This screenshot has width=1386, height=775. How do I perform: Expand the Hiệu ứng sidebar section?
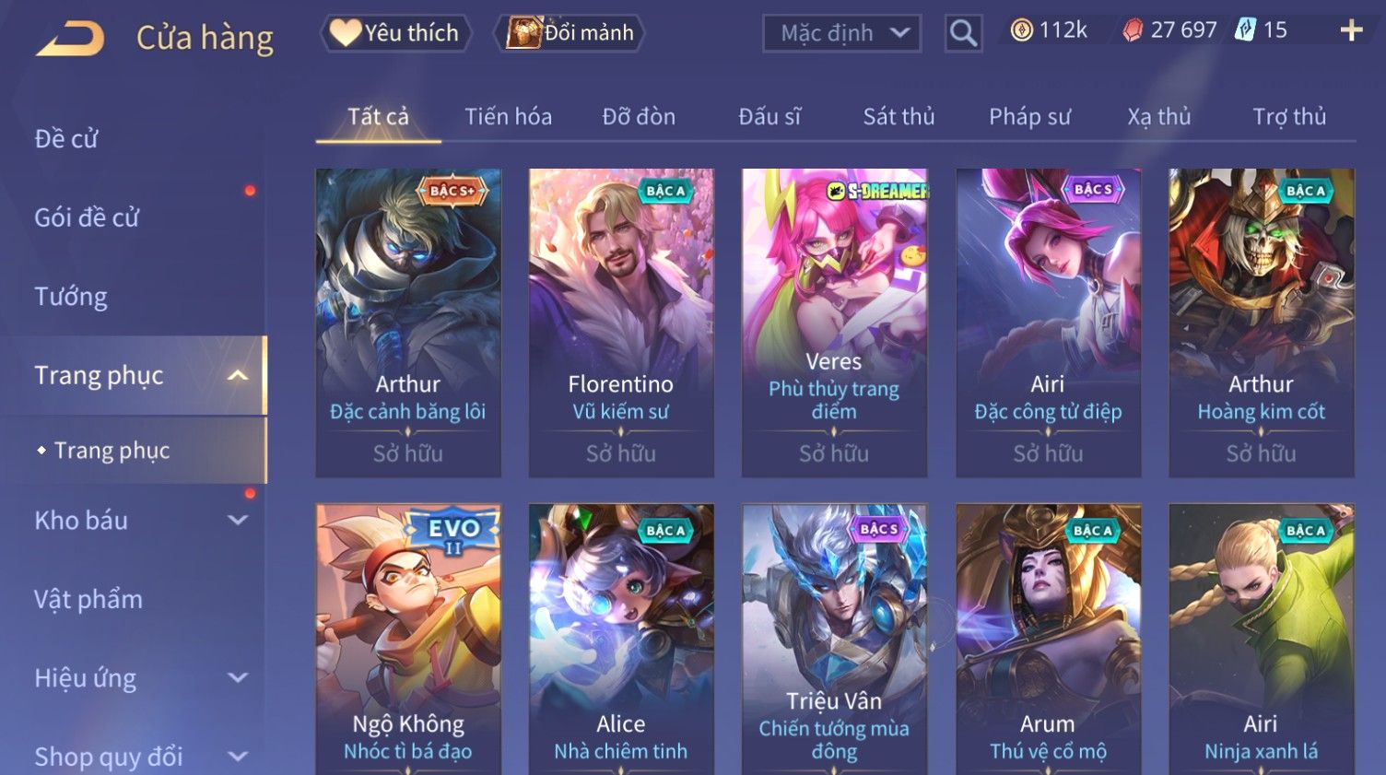pyautogui.click(x=238, y=677)
